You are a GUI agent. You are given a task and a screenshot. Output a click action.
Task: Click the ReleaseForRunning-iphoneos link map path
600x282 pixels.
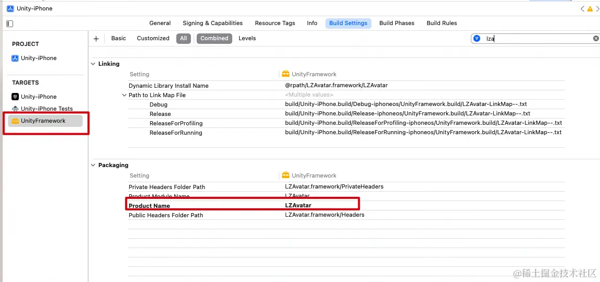click(423, 132)
